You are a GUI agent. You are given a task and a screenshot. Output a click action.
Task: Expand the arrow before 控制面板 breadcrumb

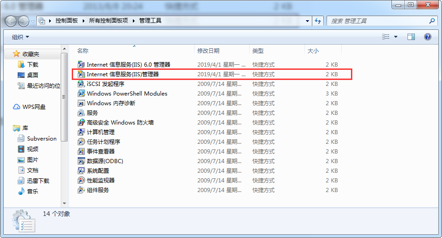[x=50, y=21]
